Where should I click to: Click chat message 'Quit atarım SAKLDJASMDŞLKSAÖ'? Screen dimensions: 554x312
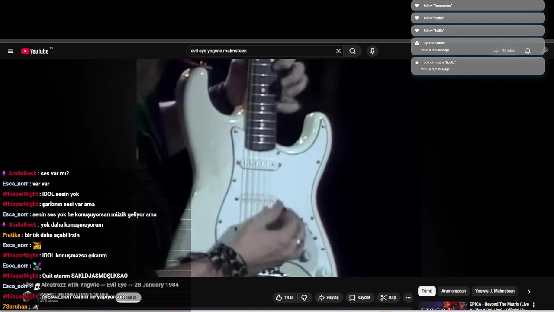coord(85,276)
